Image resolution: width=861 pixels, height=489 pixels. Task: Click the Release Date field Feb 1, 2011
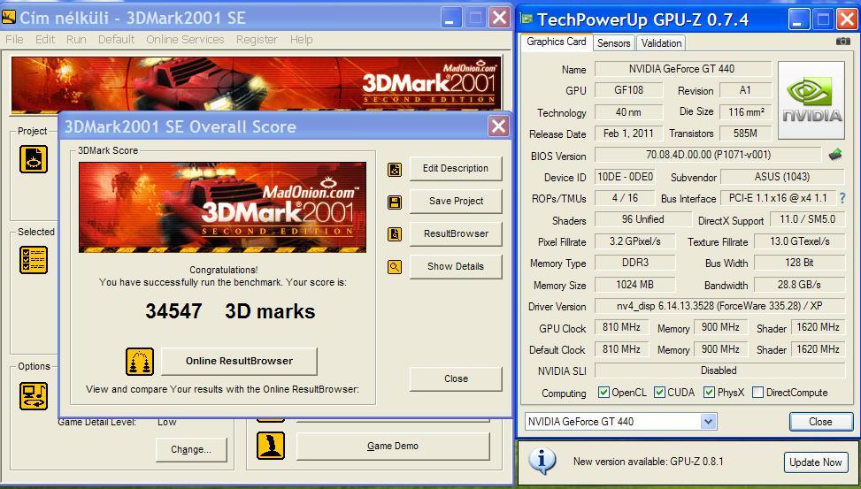629,134
